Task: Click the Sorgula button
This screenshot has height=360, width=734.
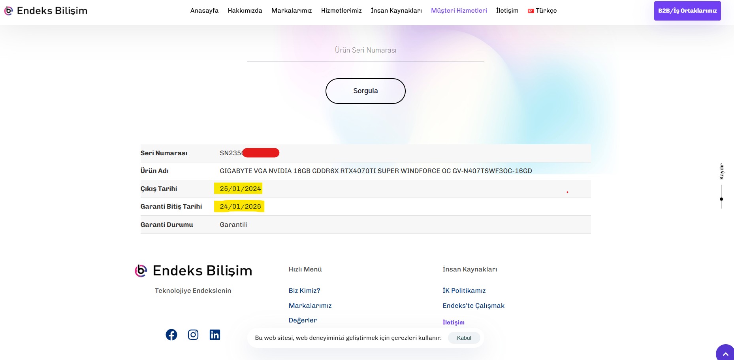Action: 365,91
